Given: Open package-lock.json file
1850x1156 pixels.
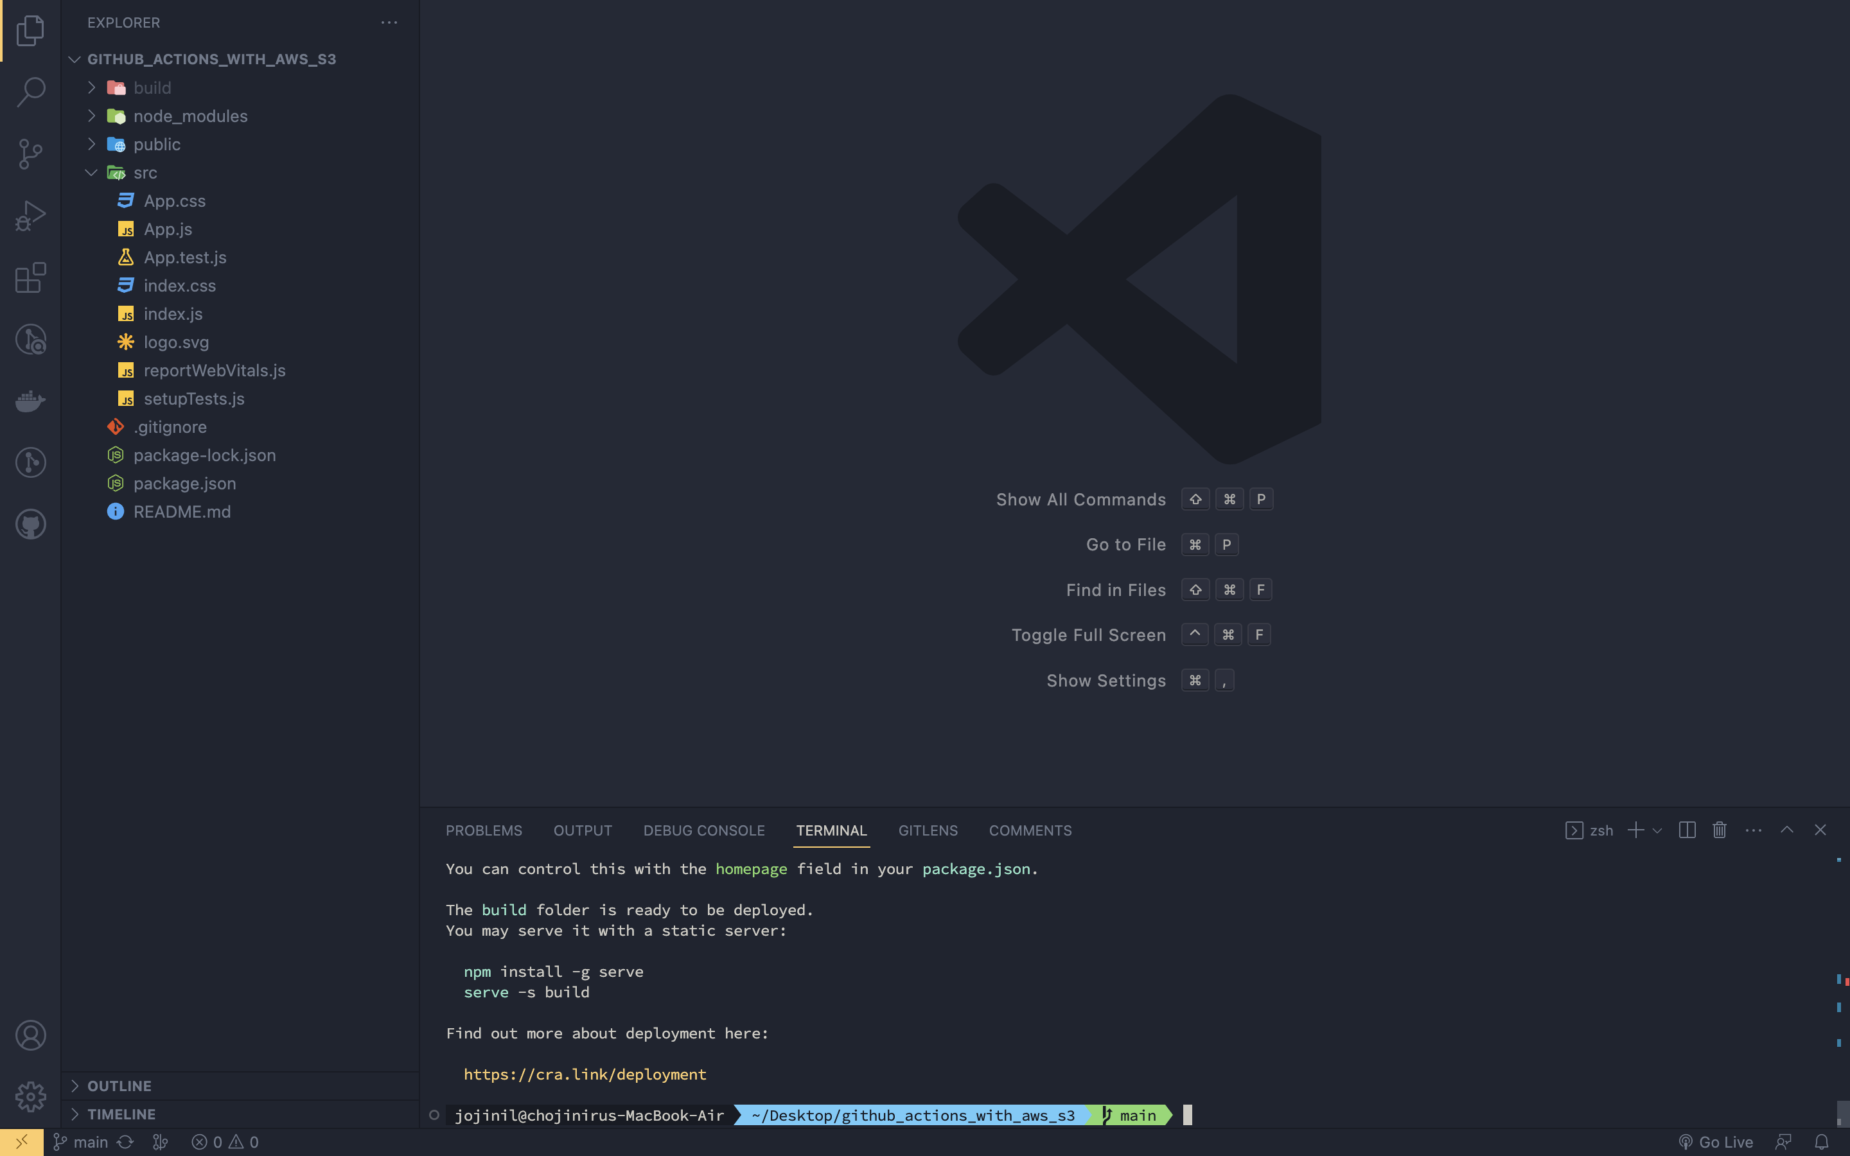Looking at the screenshot, I should point(240,456).
